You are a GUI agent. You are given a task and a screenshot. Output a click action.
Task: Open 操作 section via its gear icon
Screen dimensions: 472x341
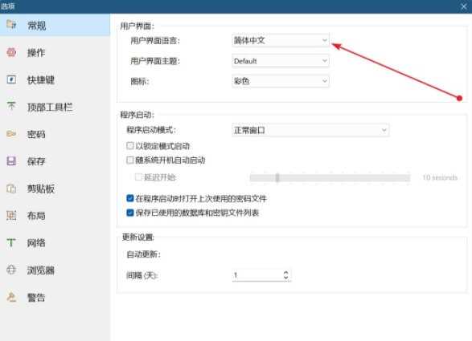(x=11, y=52)
